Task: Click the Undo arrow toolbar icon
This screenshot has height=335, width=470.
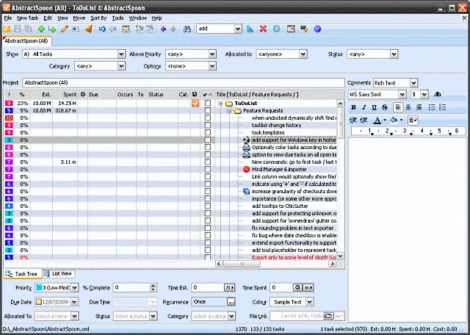Action: (102, 29)
